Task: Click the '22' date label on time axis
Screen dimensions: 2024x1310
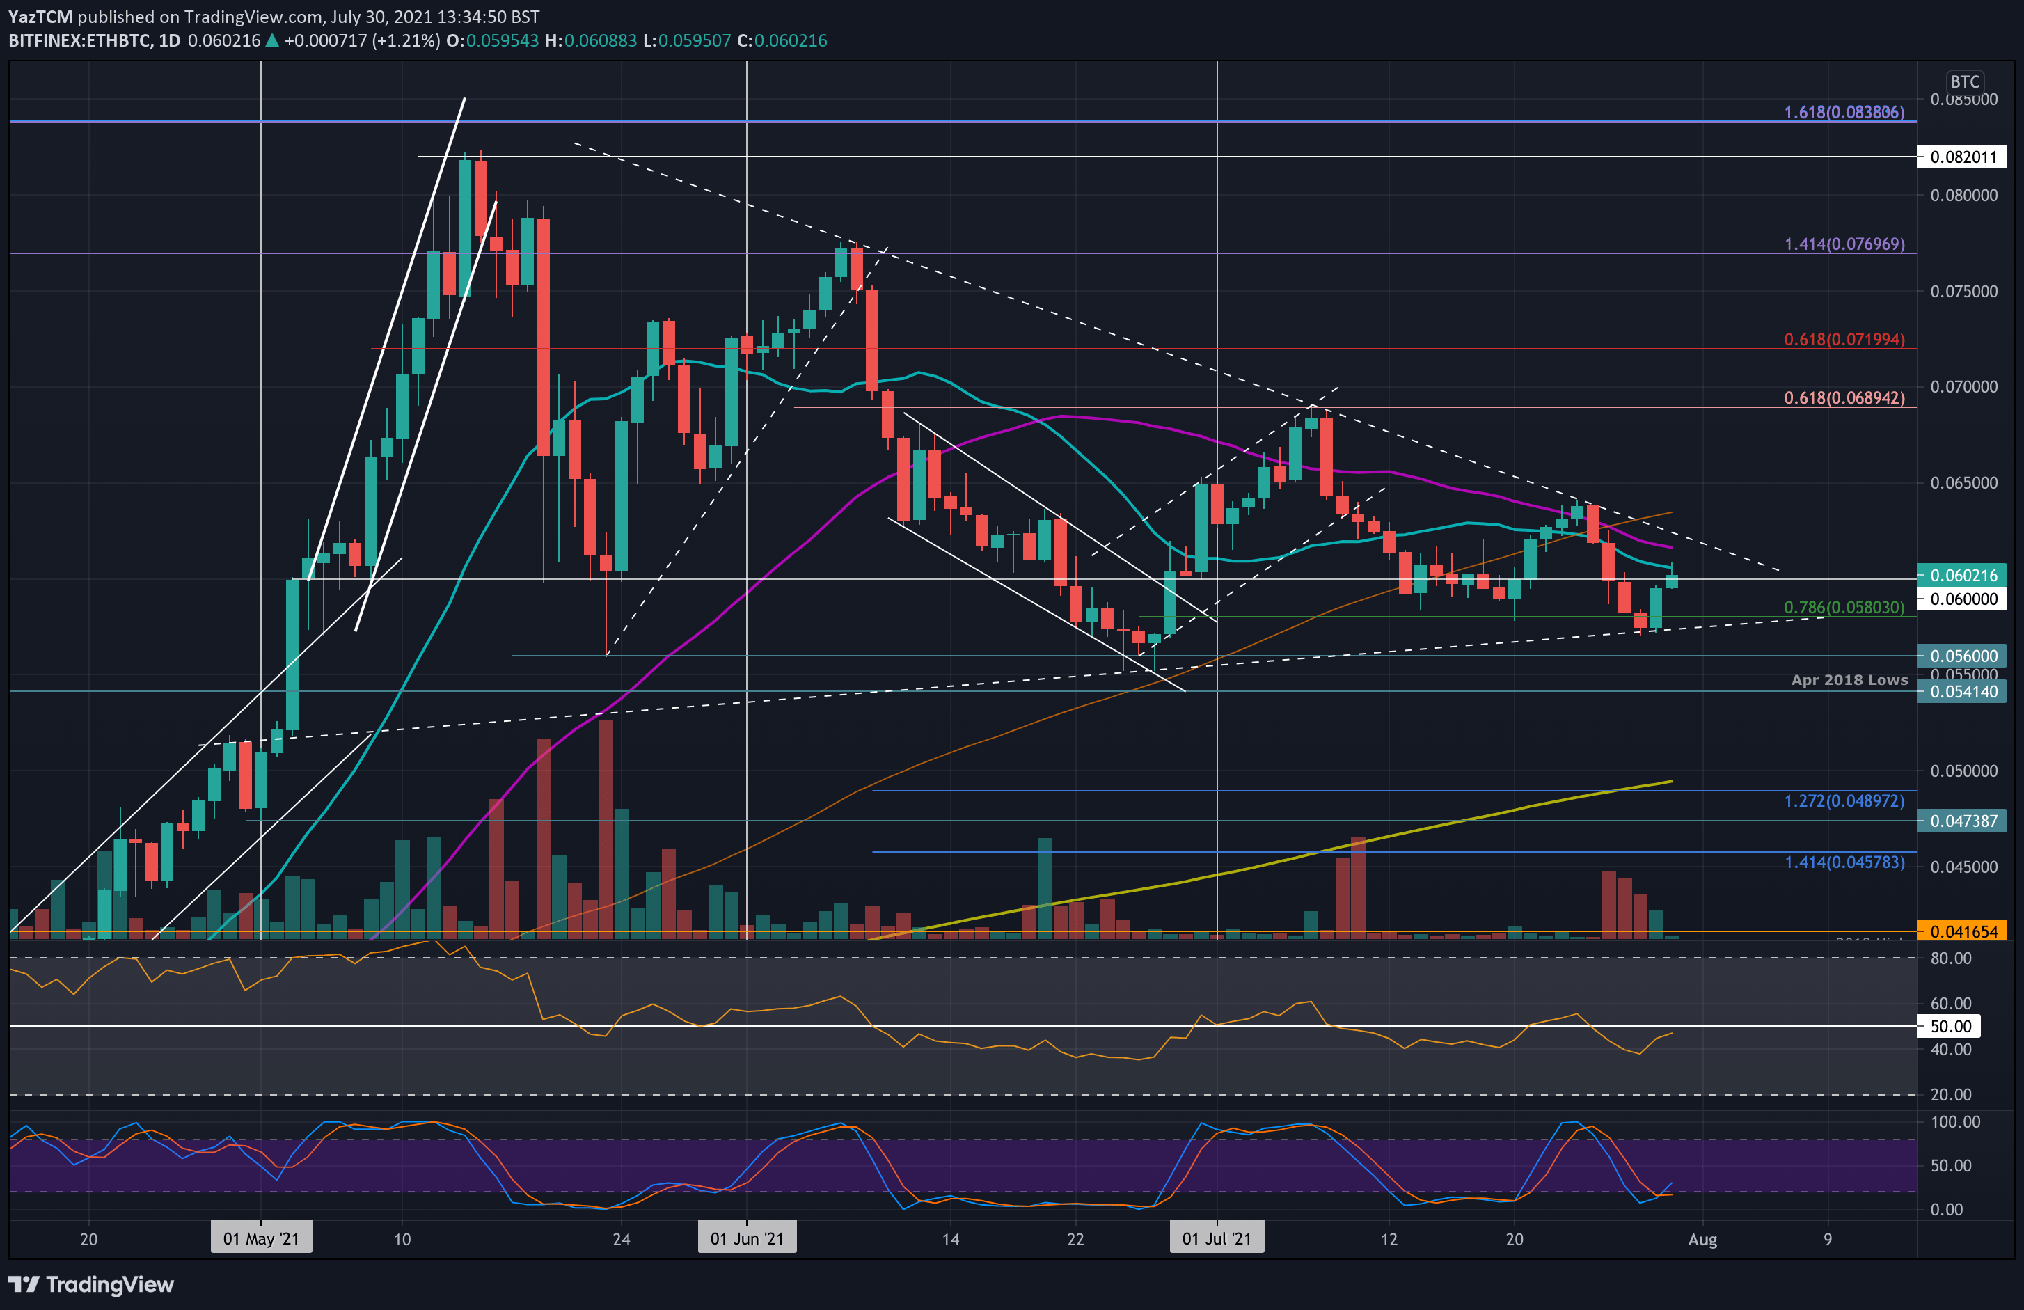Action: pos(1076,1240)
